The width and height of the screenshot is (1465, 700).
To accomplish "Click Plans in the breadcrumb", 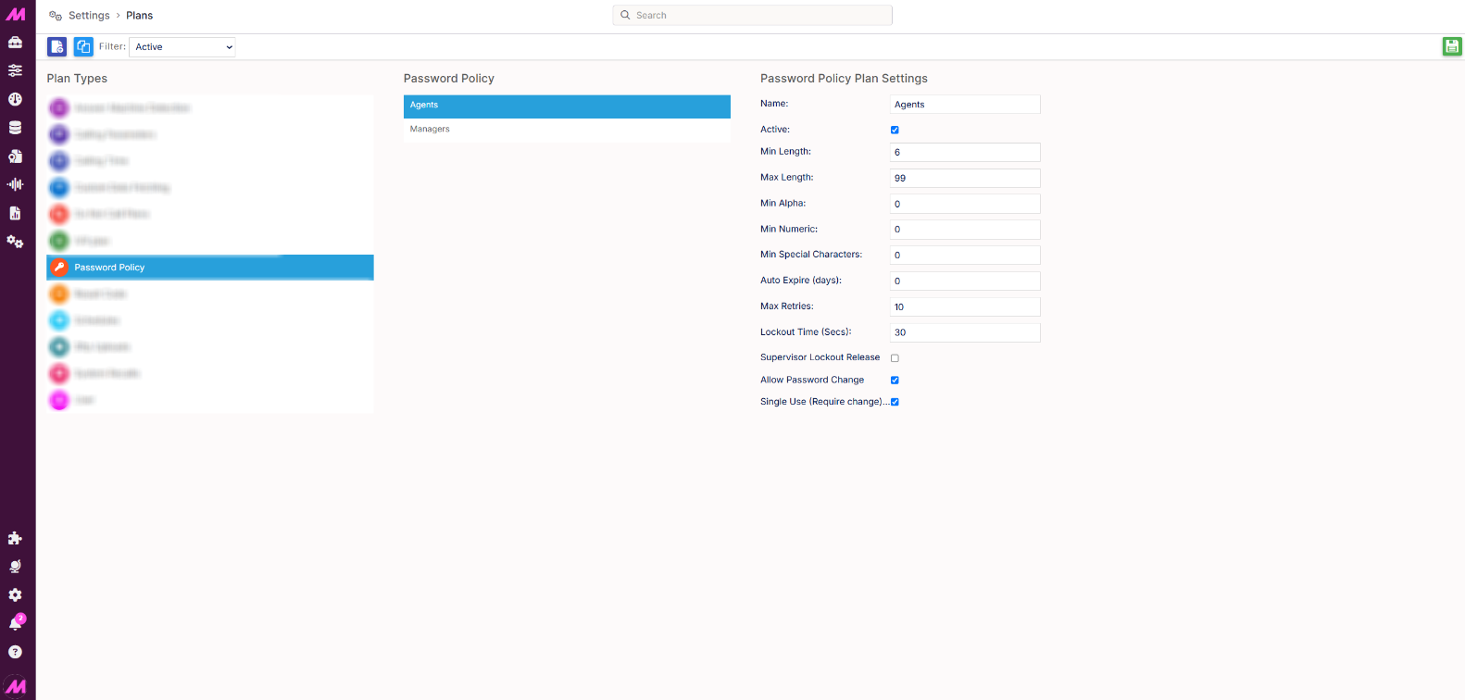I will click(140, 16).
